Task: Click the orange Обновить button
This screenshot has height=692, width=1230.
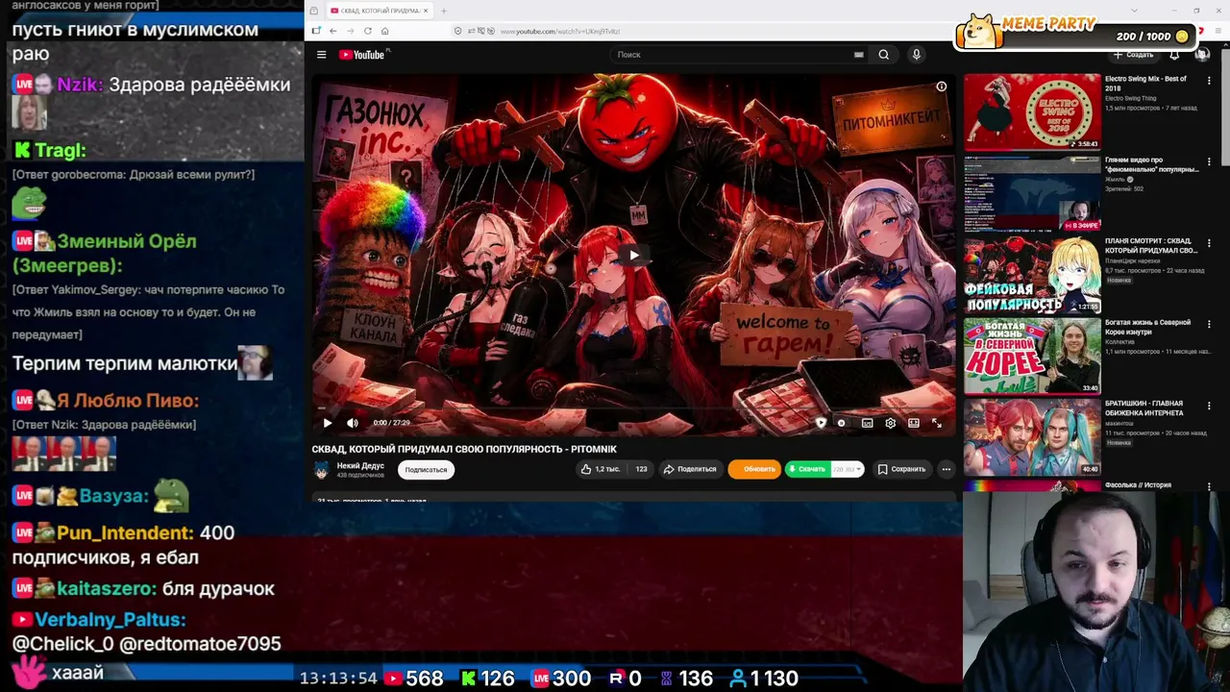Action: point(754,469)
